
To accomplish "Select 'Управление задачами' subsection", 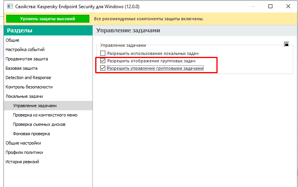I will pos(48,106).
